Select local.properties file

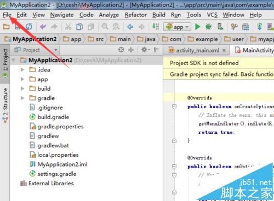pos(54,155)
